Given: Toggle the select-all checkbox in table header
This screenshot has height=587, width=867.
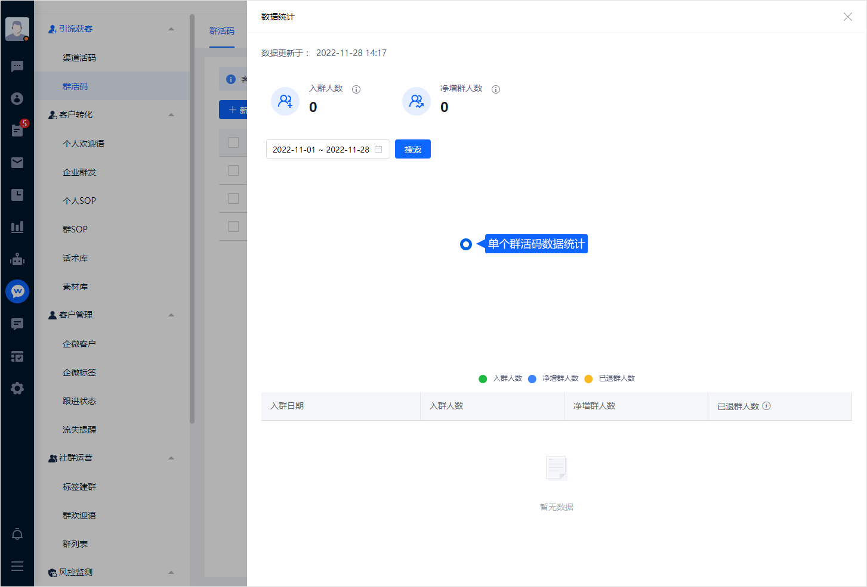Looking at the screenshot, I should click(x=233, y=142).
